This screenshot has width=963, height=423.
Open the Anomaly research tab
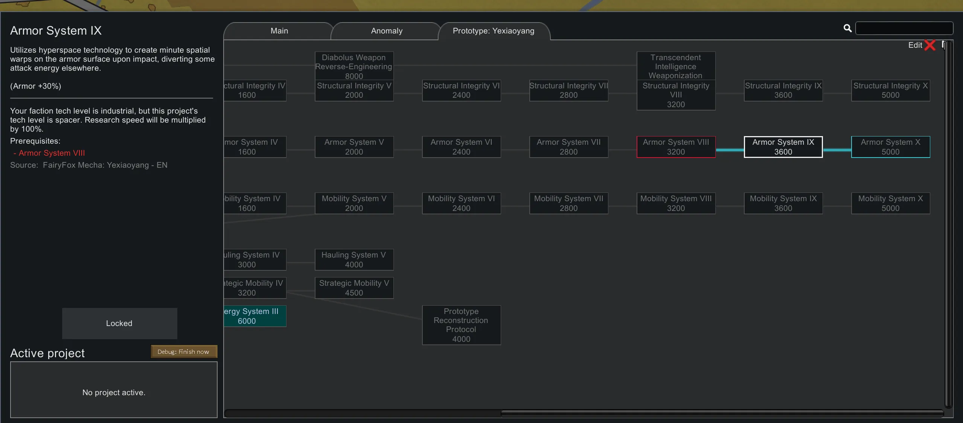pos(386,31)
